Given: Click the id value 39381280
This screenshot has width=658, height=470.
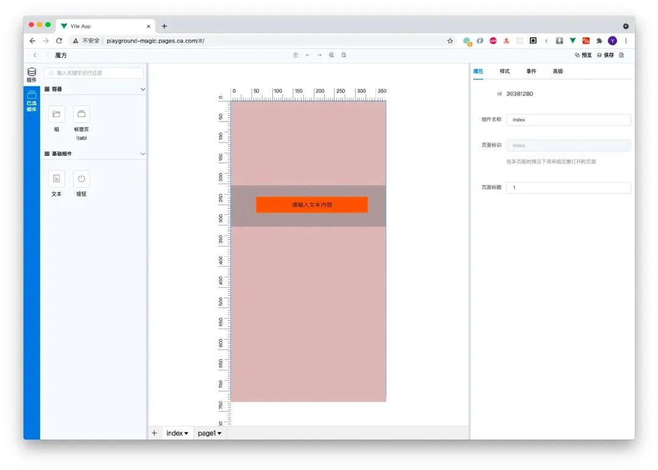Looking at the screenshot, I should pos(520,94).
